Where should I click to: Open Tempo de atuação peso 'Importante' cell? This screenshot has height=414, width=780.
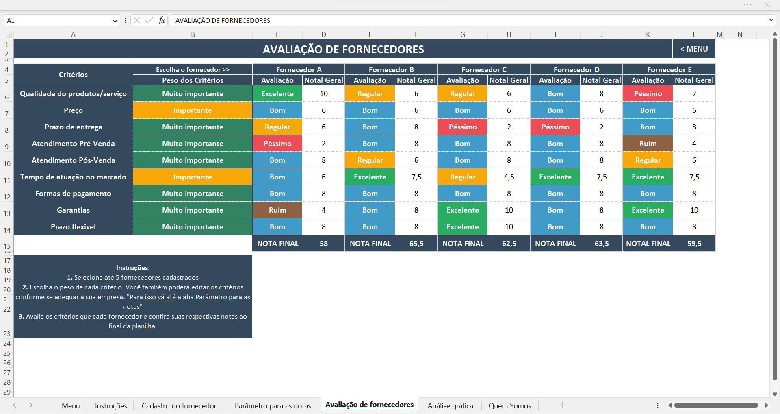[x=193, y=177]
